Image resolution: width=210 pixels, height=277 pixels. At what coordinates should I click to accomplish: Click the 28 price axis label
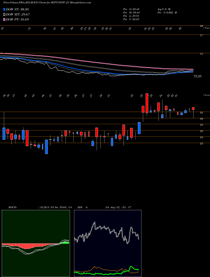[x=201, y=125]
